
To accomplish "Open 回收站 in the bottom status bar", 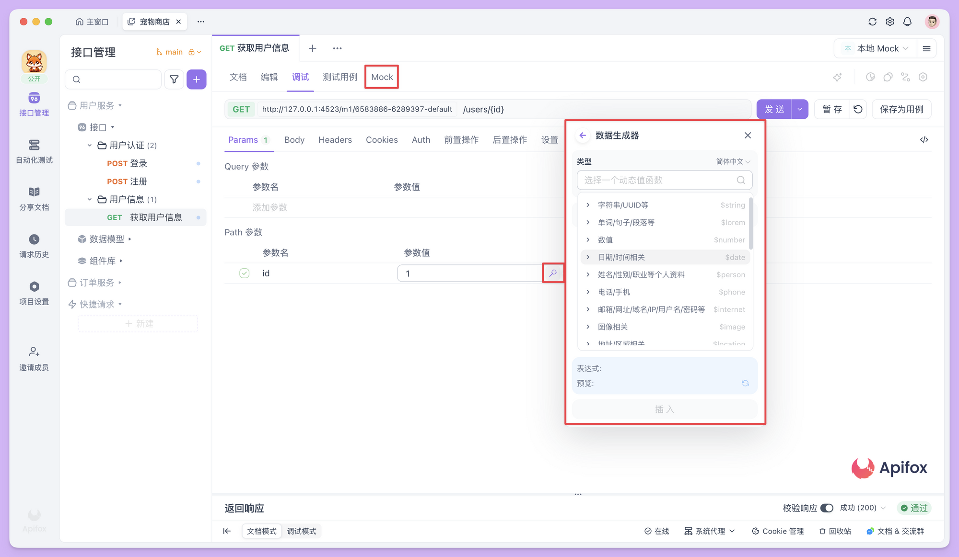I will coord(835,531).
